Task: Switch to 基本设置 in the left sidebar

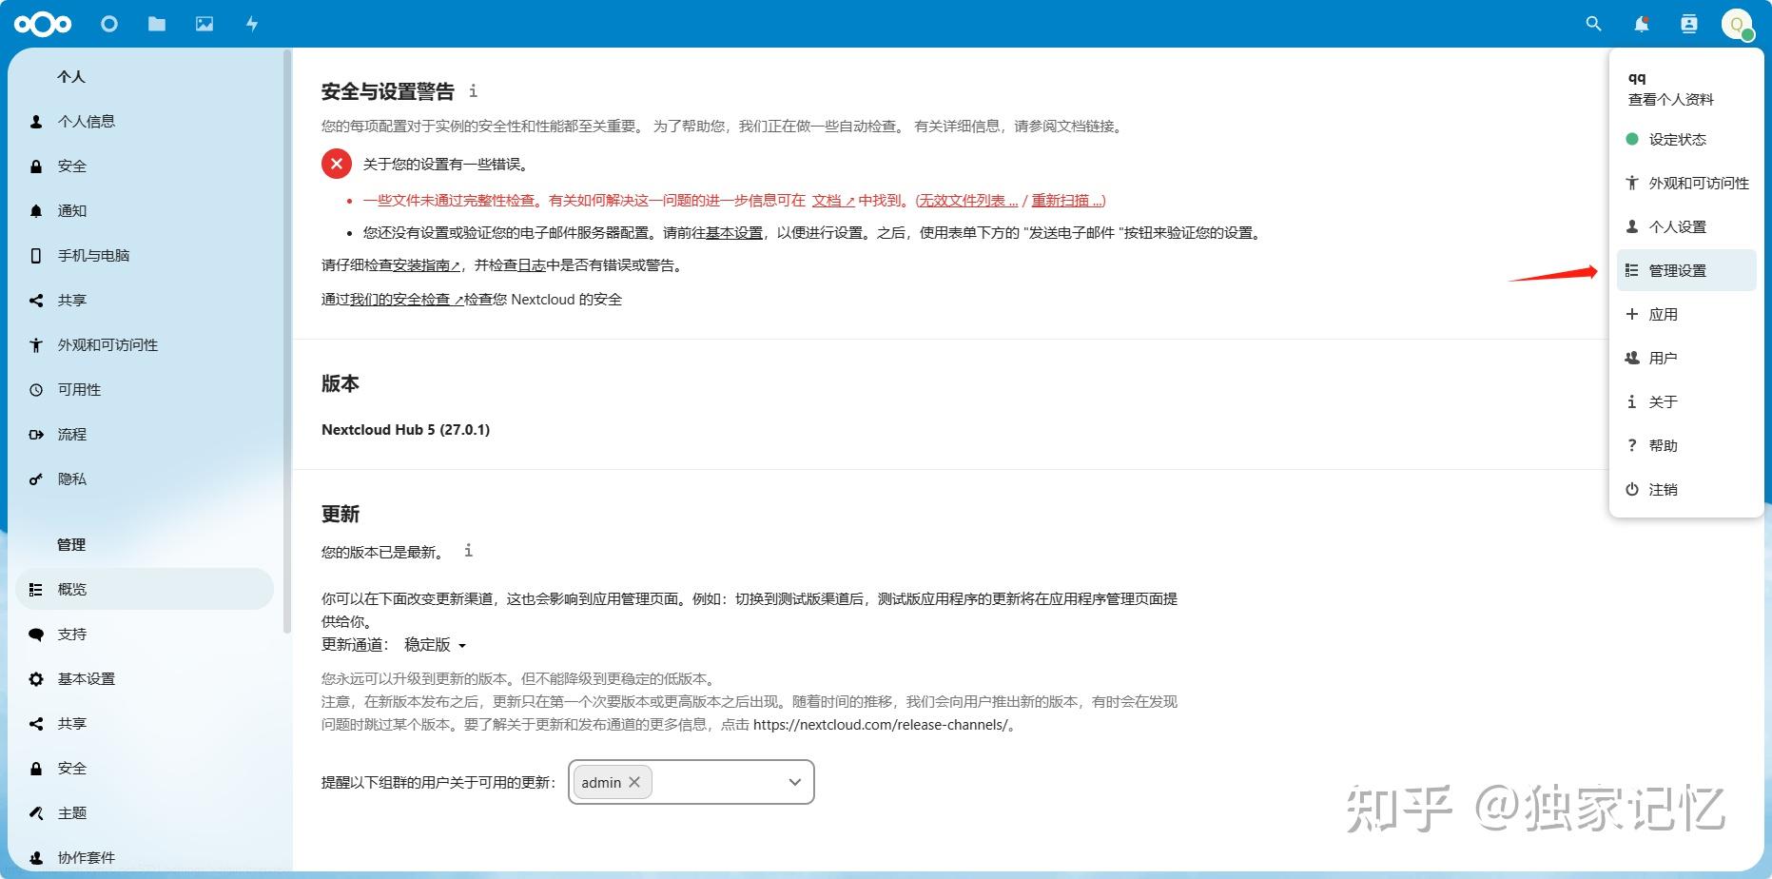Action: point(87,678)
